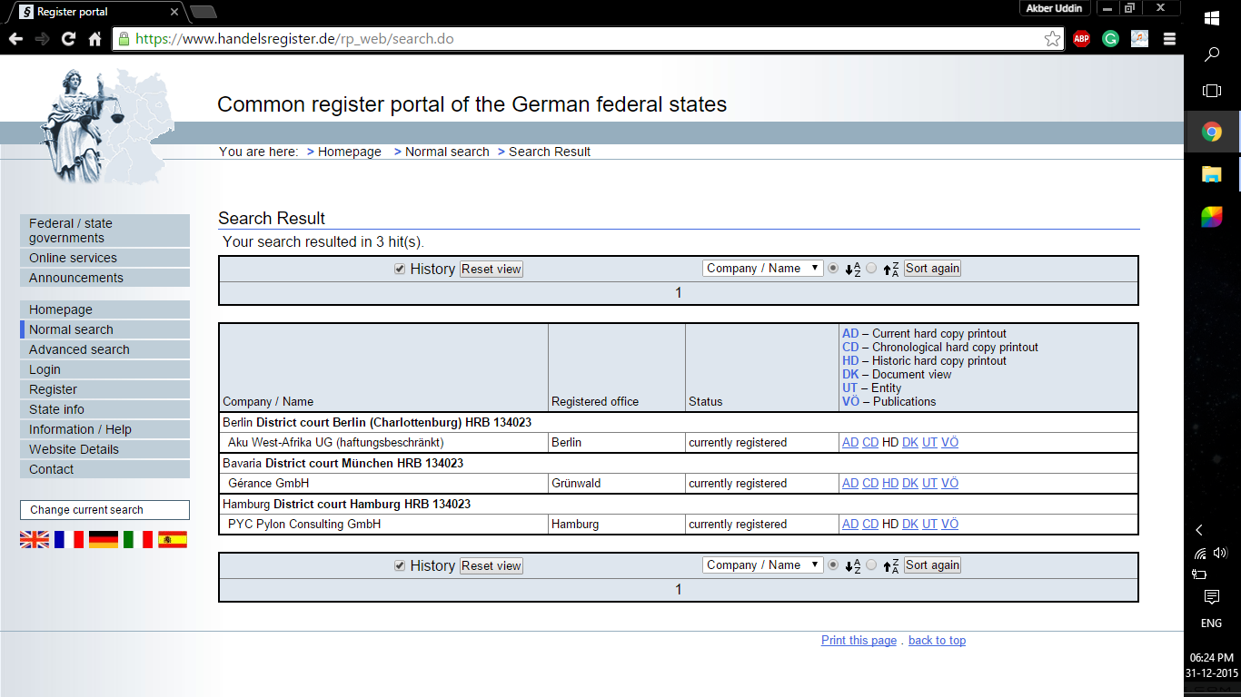Open the Login sidebar item

pyautogui.click(x=104, y=369)
